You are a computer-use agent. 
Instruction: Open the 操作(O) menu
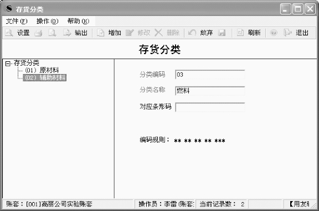tap(47, 21)
